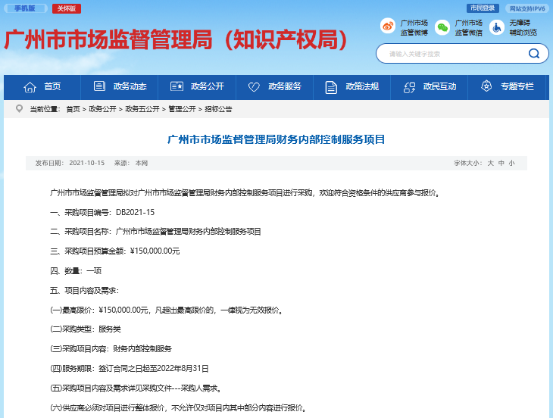
Task: Click the source text 来源：本网
Action: coord(131,163)
